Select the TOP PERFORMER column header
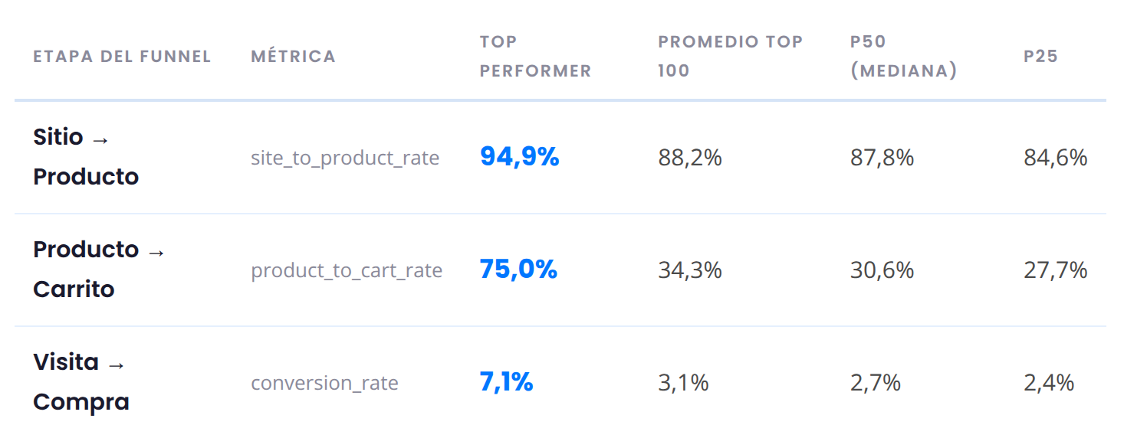The width and height of the screenshot is (1124, 438). tap(536, 56)
